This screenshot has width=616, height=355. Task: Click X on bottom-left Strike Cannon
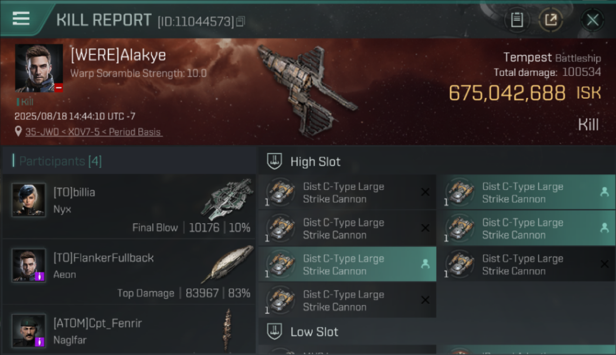425,300
